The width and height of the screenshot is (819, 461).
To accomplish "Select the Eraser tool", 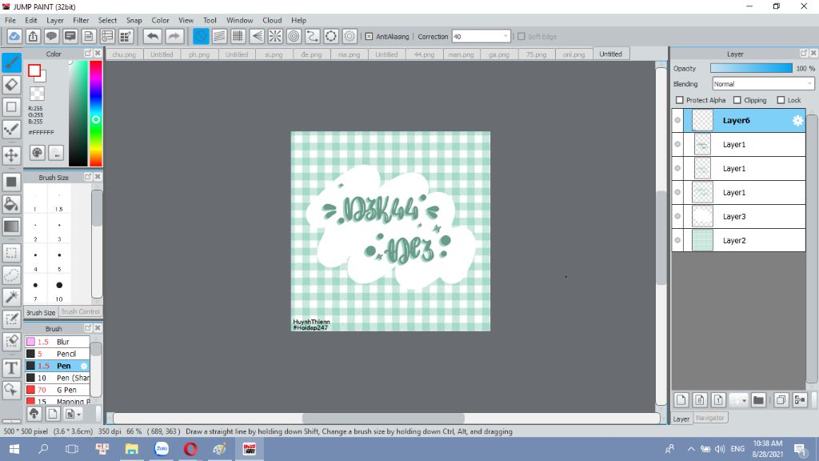I will tap(11, 85).
